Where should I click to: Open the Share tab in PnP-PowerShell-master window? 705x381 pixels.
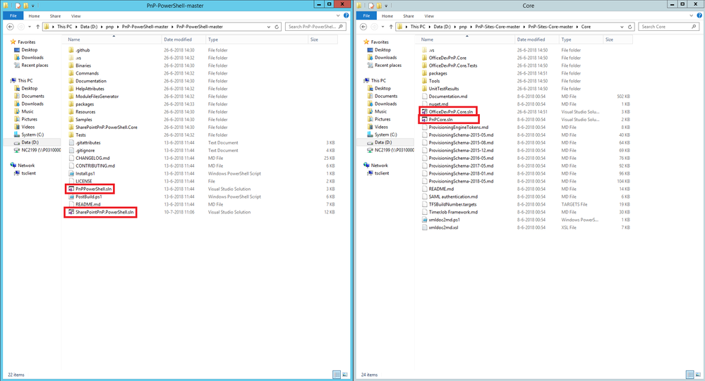tap(55, 15)
